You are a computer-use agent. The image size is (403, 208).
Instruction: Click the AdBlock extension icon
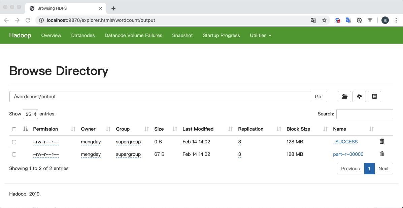click(x=338, y=20)
